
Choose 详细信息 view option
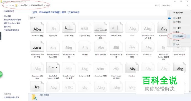point(178,36)
